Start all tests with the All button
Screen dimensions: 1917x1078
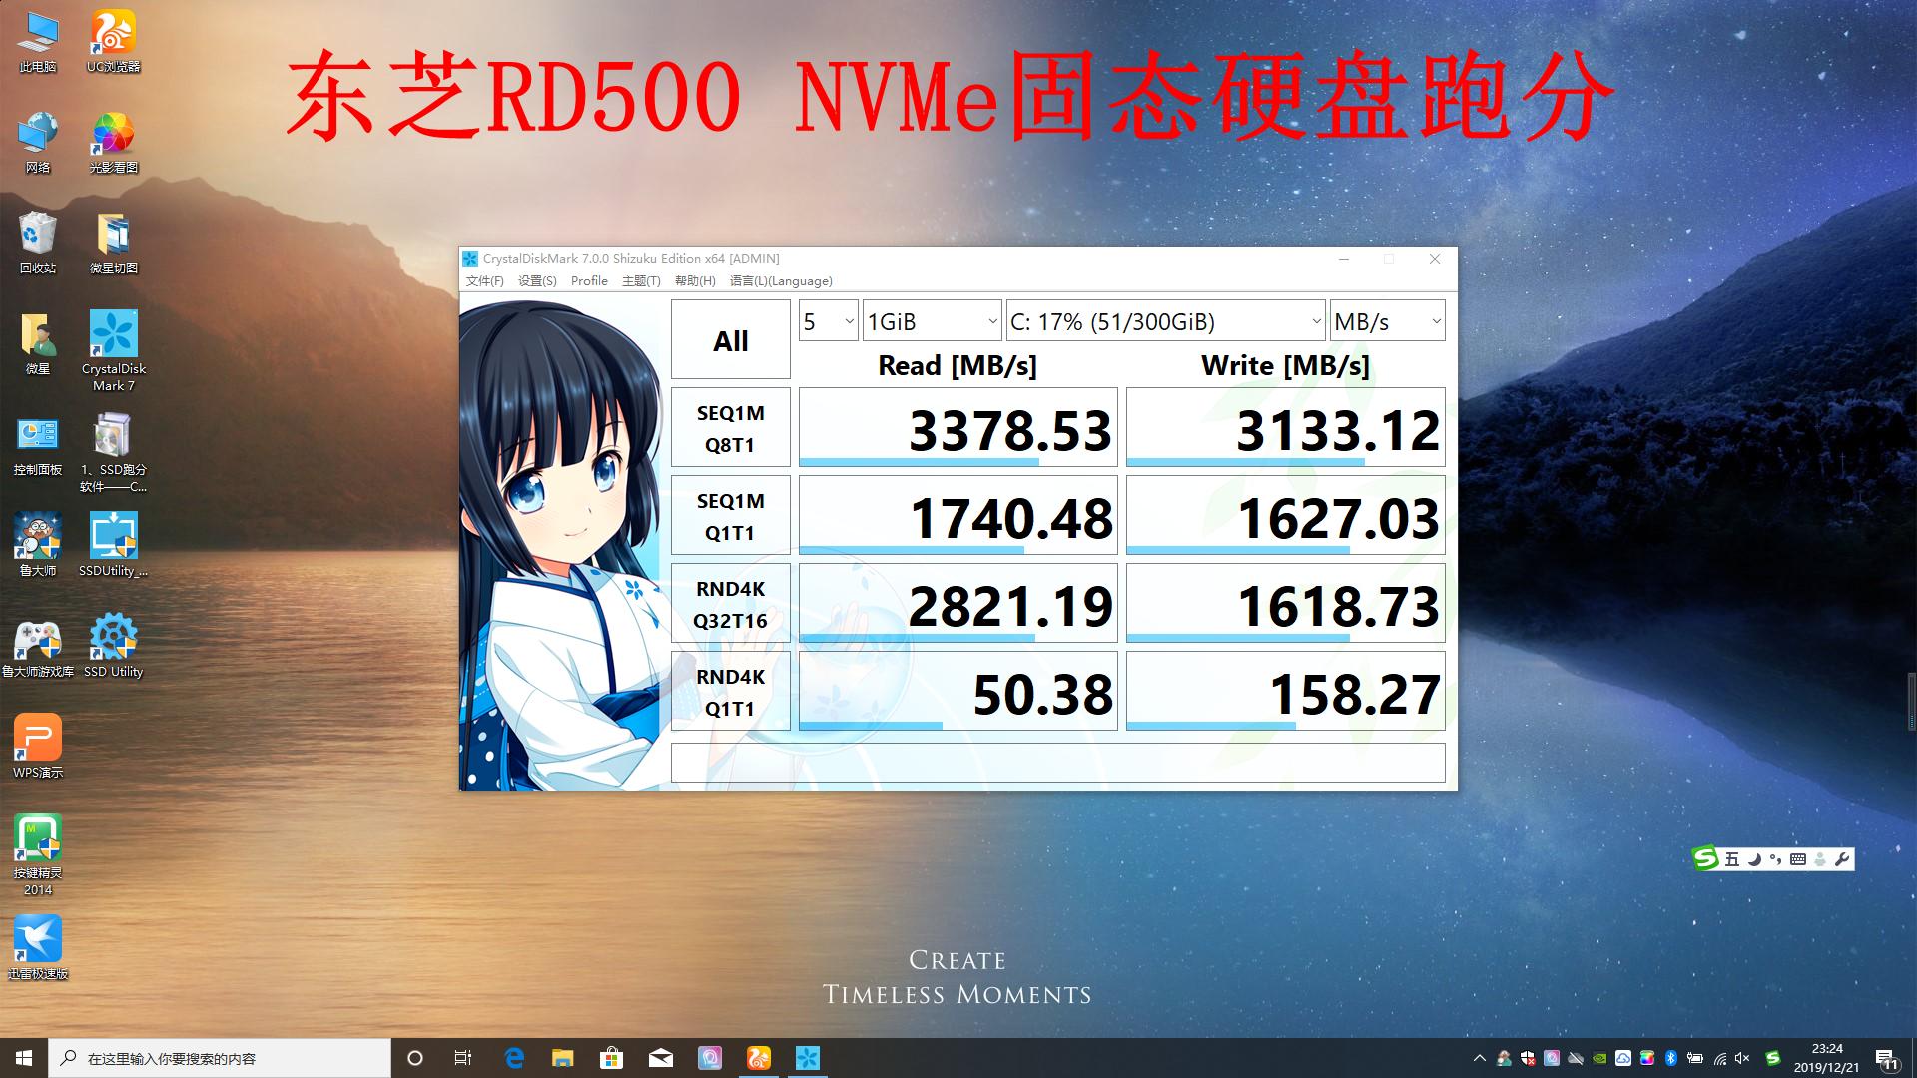pos(730,339)
